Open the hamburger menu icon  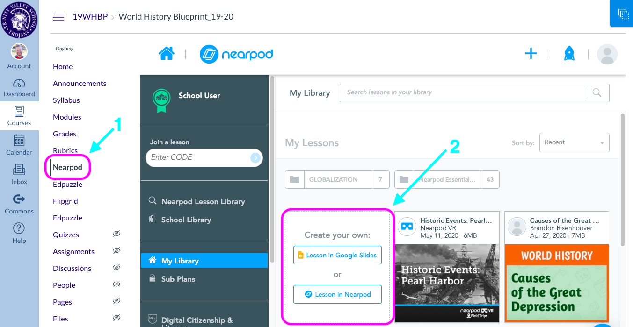coord(58,17)
